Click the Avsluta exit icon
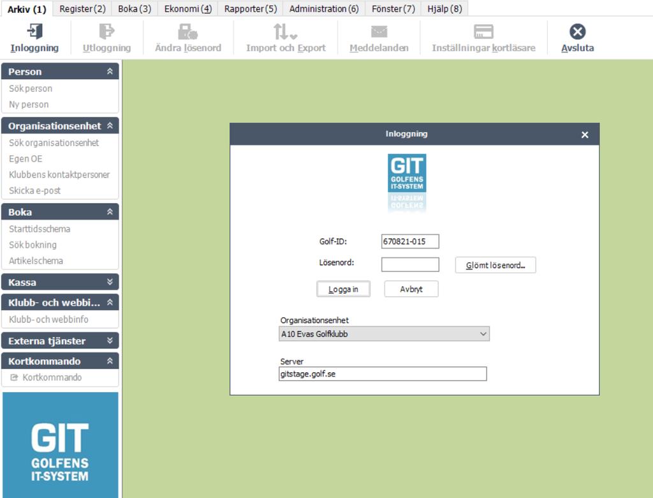This screenshot has width=653, height=498. pos(577,32)
